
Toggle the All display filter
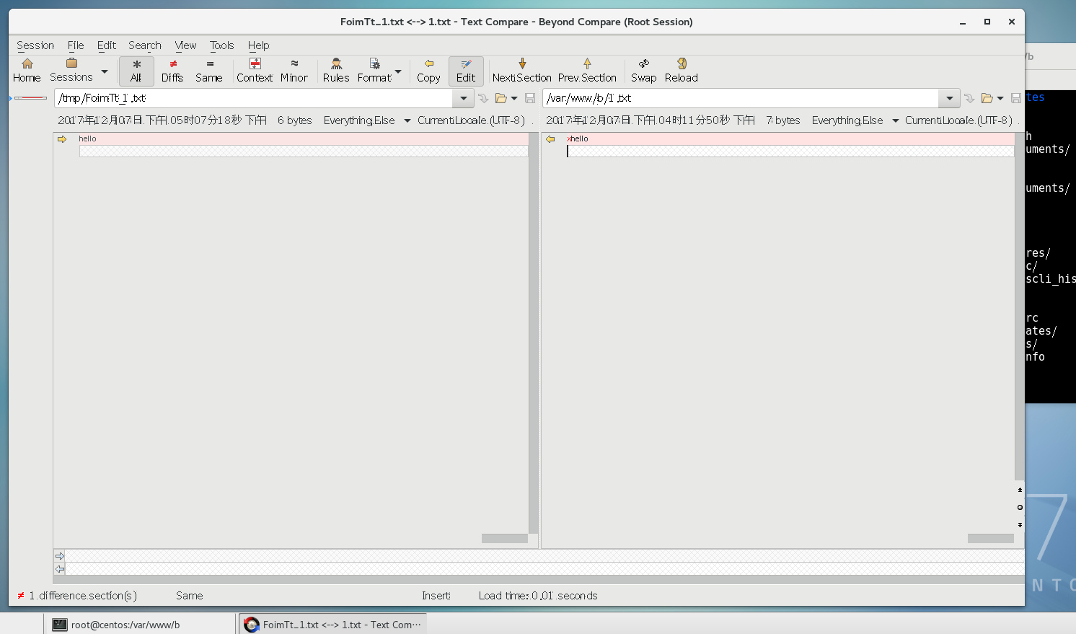(136, 71)
